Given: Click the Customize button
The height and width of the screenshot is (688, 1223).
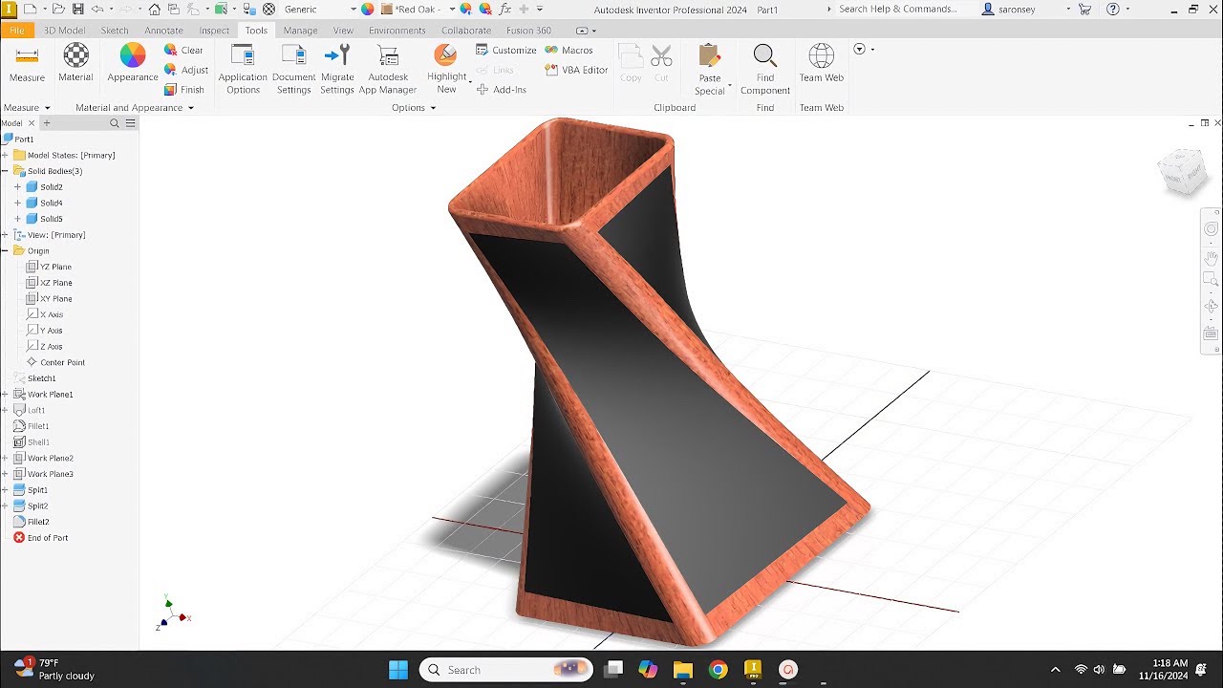Looking at the screenshot, I should (x=506, y=51).
